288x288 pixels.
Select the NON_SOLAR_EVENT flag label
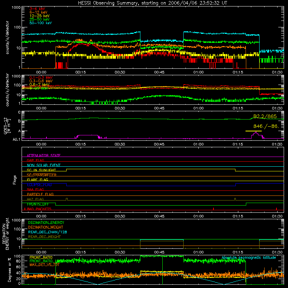pos(44,165)
